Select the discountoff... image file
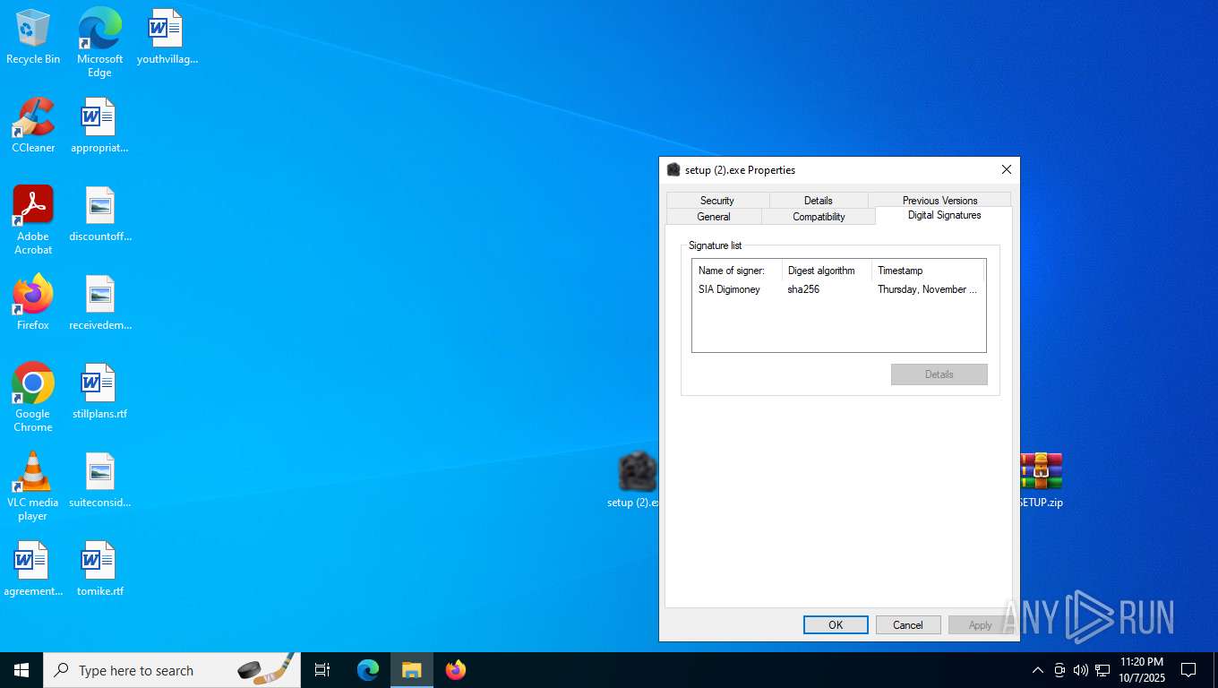Image resolution: width=1218 pixels, height=688 pixels. click(x=100, y=213)
